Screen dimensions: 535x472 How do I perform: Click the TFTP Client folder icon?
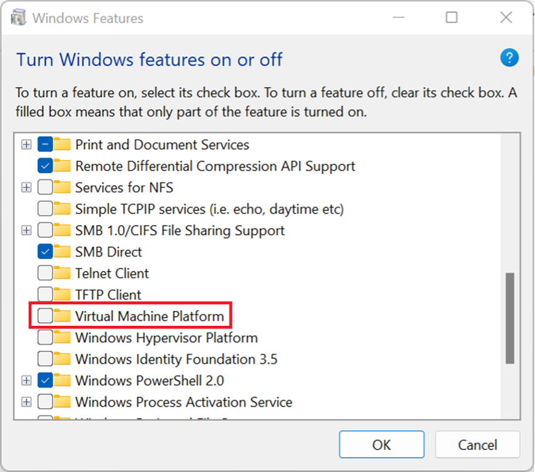(62, 295)
